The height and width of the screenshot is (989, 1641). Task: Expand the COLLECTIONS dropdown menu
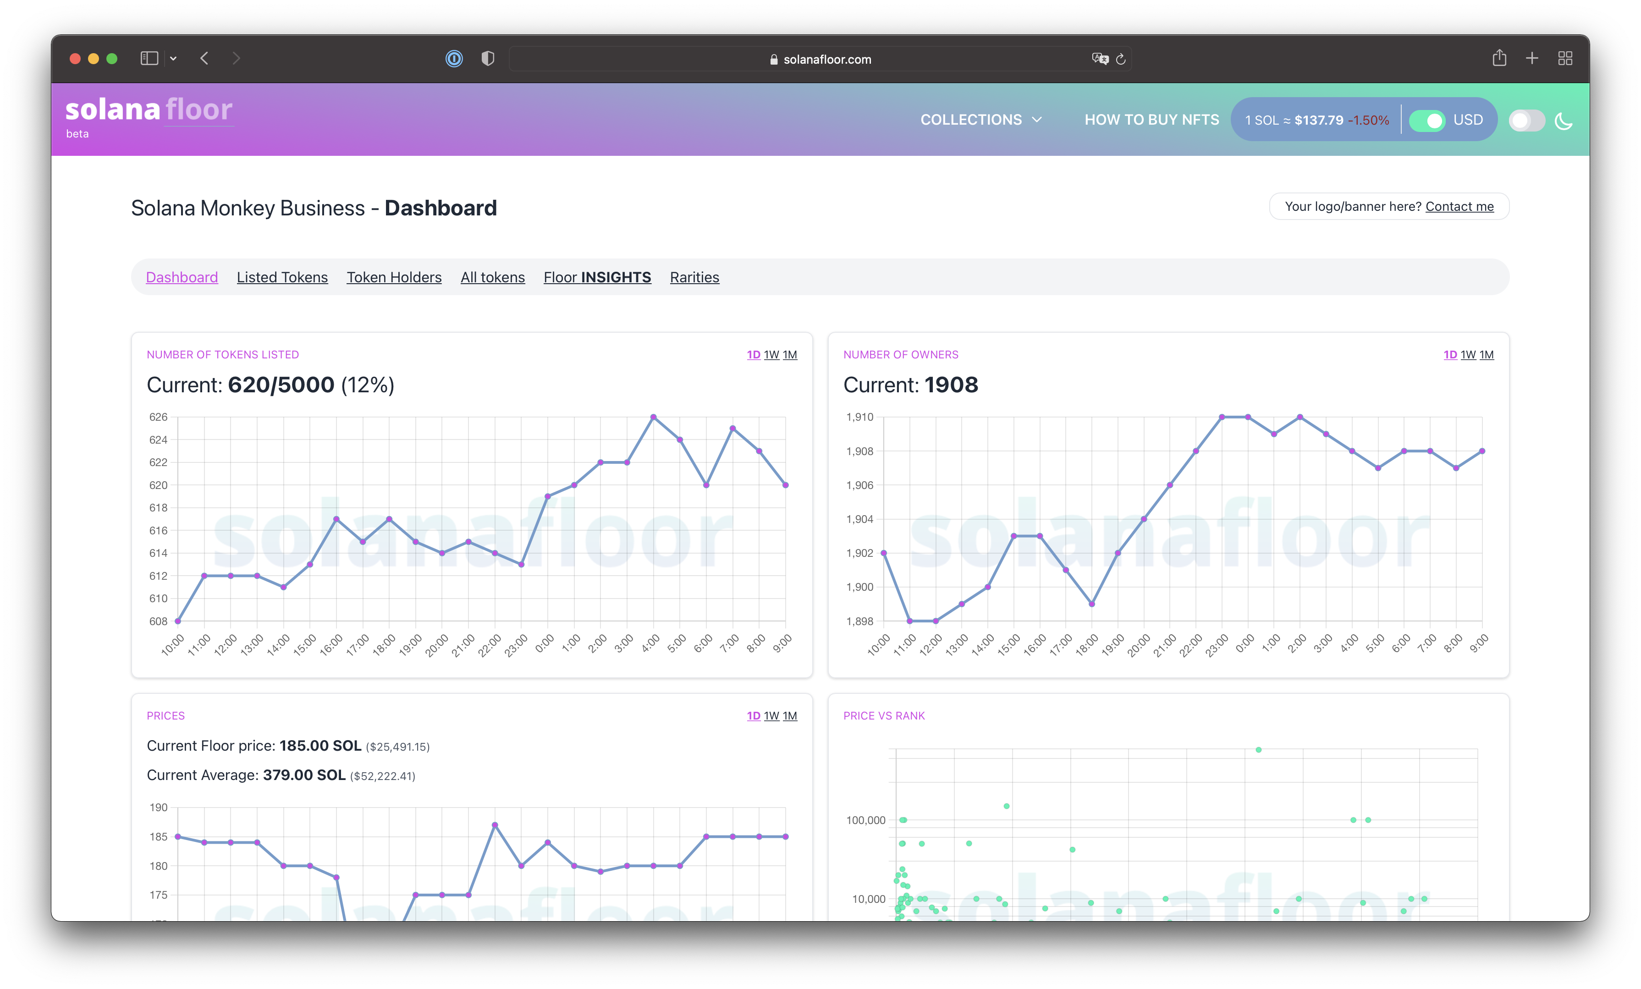pyautogui.click(x=980, y=120)
